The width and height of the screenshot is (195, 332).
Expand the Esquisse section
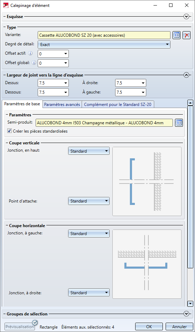[x=186, y=17]
